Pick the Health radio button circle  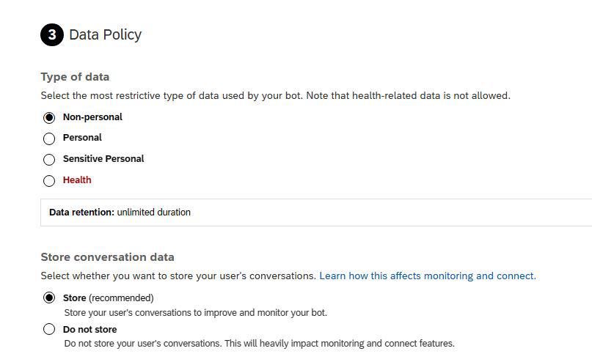(49, 180)
